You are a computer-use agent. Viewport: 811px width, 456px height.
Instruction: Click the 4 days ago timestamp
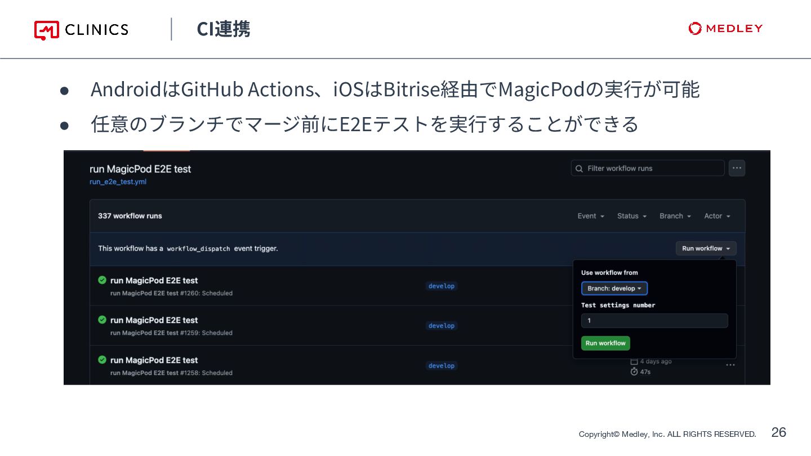(656, 361)
